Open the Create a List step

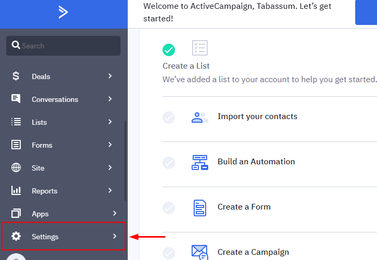pos(186,66)
